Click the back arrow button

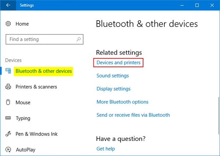(8, 6)
